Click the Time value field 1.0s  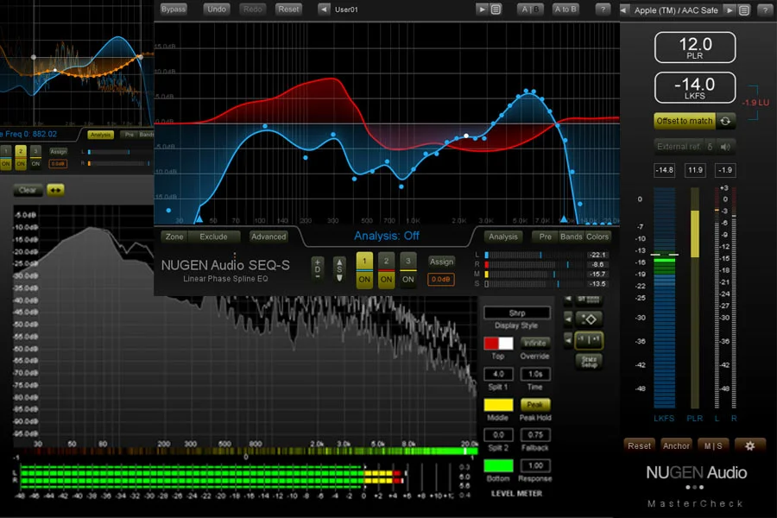click(x=535, y=374)
